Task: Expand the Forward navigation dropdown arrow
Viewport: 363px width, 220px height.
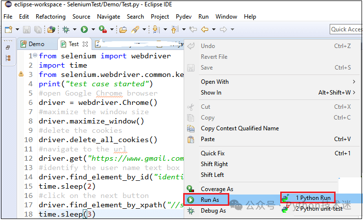Action: point(232,29)
